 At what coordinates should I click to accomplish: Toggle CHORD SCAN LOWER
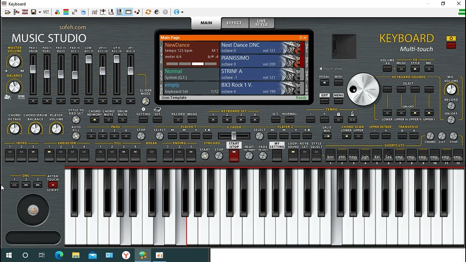[346, 136]
